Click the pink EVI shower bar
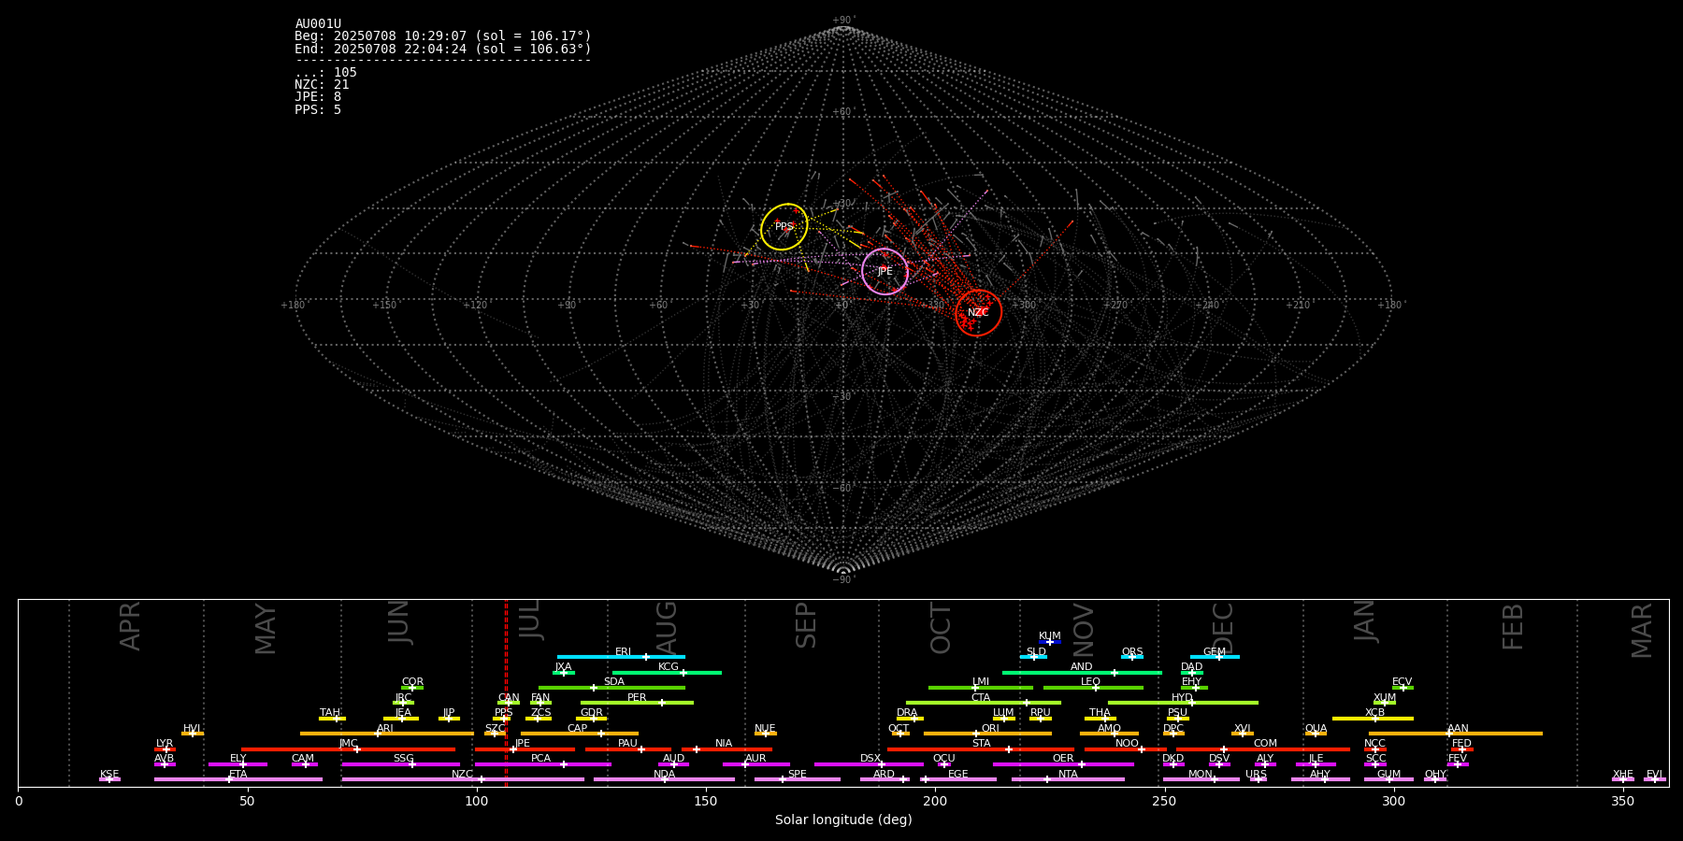Viewport: 1683px width, 841px height. tap(1655, 779)
